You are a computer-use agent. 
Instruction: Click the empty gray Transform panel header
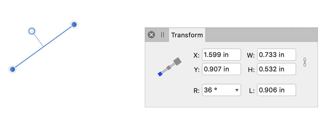261,35
